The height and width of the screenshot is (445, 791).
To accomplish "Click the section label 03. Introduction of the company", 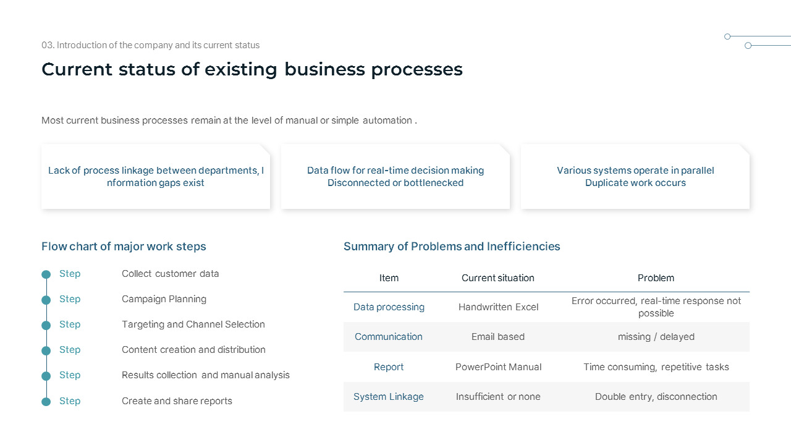I will pos(150,45).
